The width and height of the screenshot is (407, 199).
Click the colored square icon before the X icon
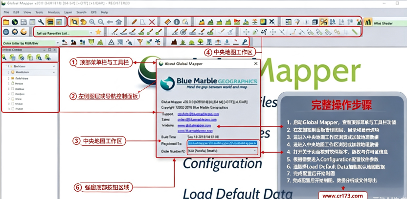263,22
